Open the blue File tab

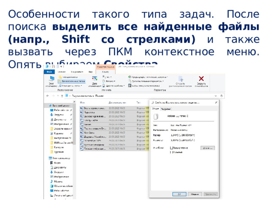click(x=49, y=72)
